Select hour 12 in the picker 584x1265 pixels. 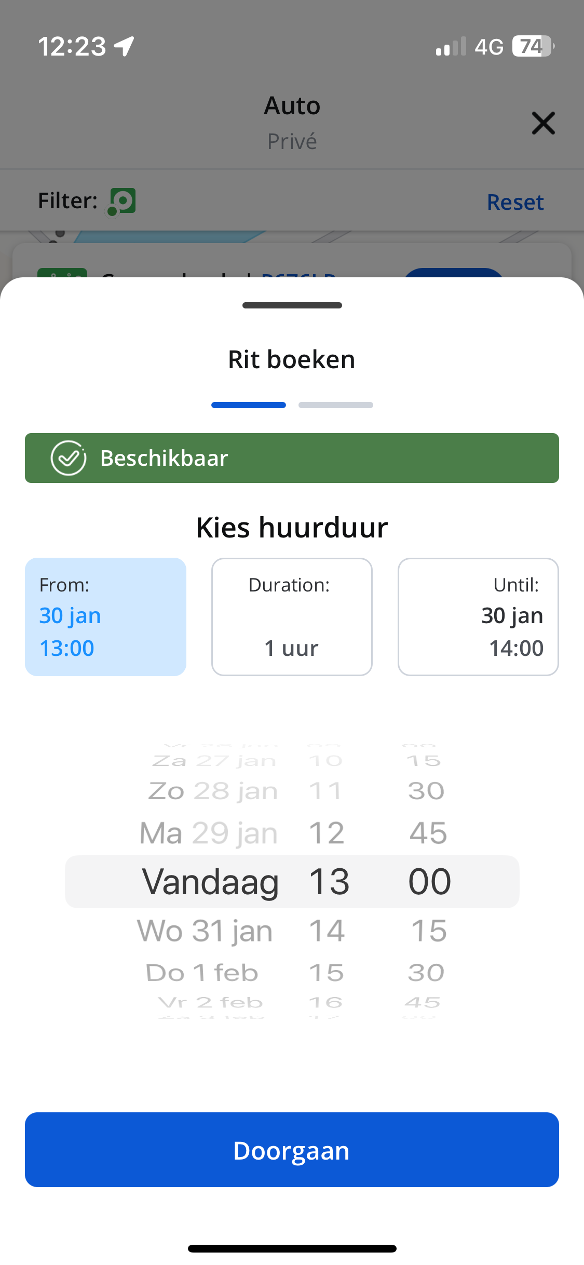click(327, 833)
